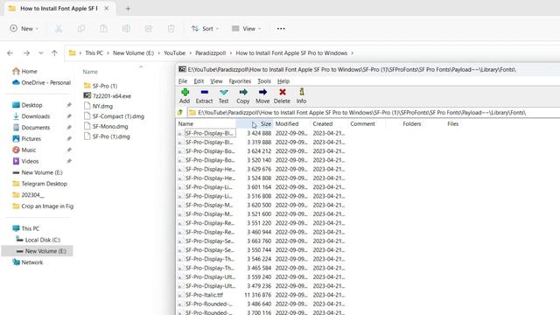The image size is (560, 315).
Task: Click the Folders column header
Action: click(x=412, y=124)
